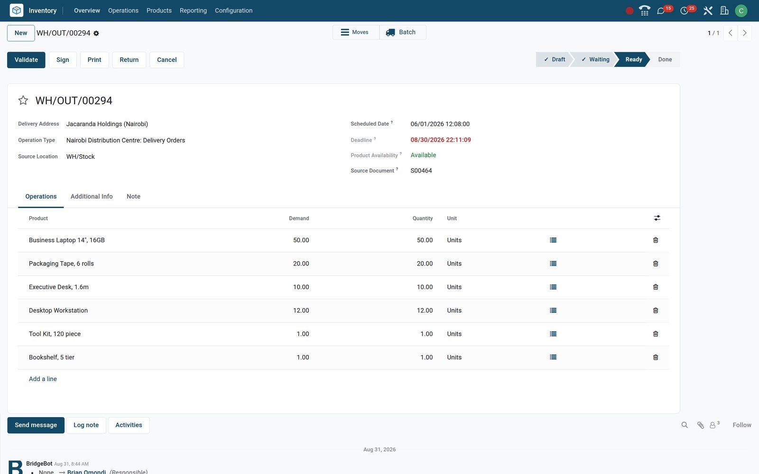
Task: Mark WH/OUT/00294 as favorite with the star
Action: coord(23,100)
